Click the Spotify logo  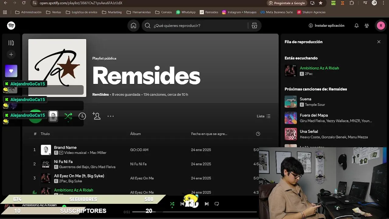tap(11, 26)
